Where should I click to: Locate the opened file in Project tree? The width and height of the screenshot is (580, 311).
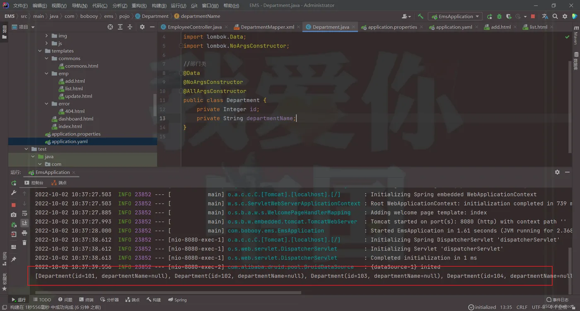point(110,27)
